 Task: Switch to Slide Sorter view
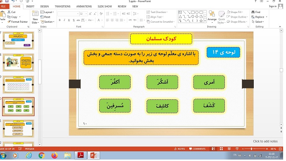pos(221,149)
